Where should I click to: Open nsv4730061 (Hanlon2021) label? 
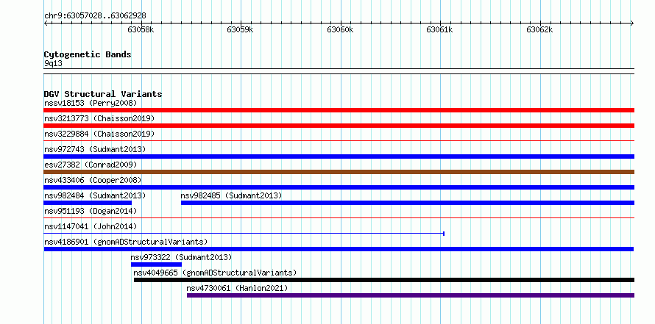tap(237, 288)
